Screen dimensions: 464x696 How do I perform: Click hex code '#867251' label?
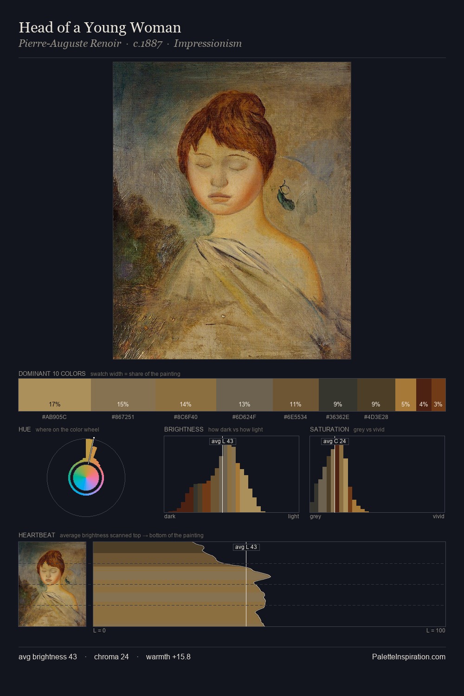point(123,417)
